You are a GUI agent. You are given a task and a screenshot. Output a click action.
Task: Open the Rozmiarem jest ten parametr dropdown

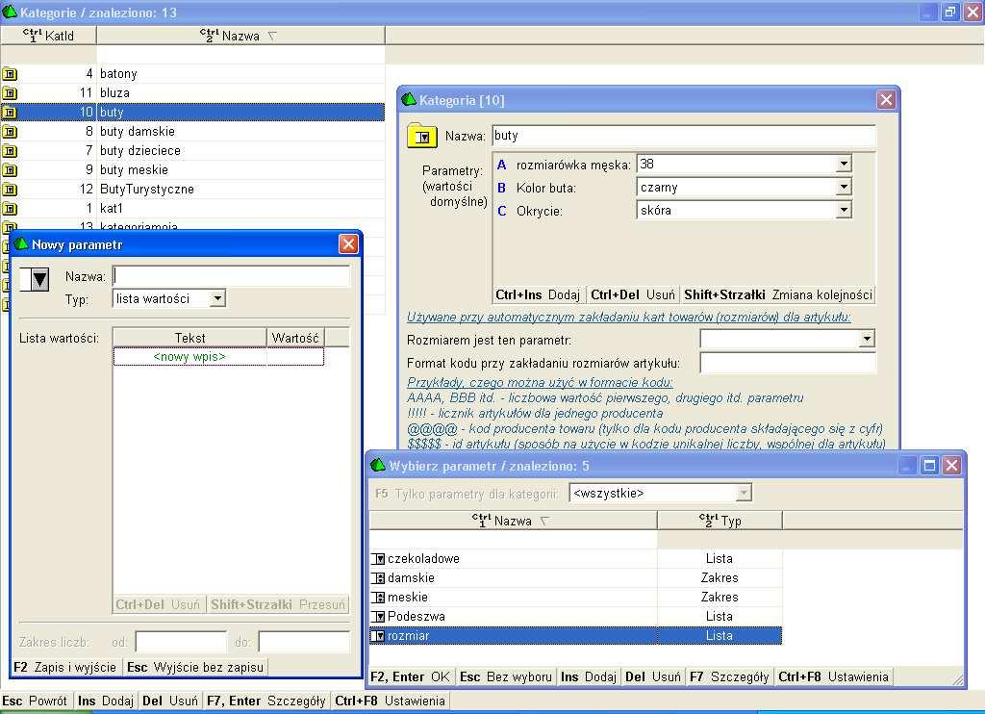pos(867,340)
